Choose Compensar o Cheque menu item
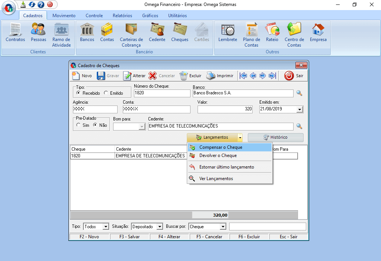Screen dimensions: 381x261 [x=221, y=147]
